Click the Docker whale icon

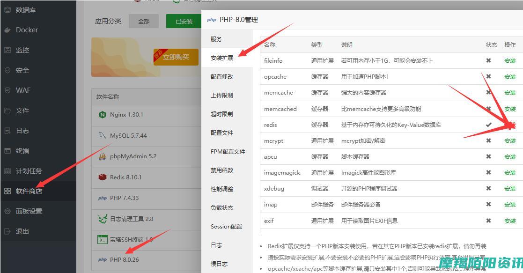pyautogui.click(x=7, y=30)
